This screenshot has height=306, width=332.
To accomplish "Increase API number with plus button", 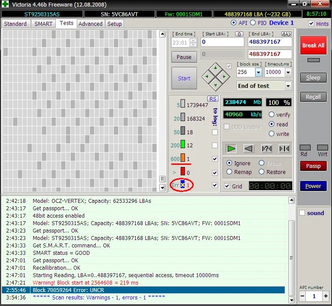I will pyautogui.click(x=325, y=296).
